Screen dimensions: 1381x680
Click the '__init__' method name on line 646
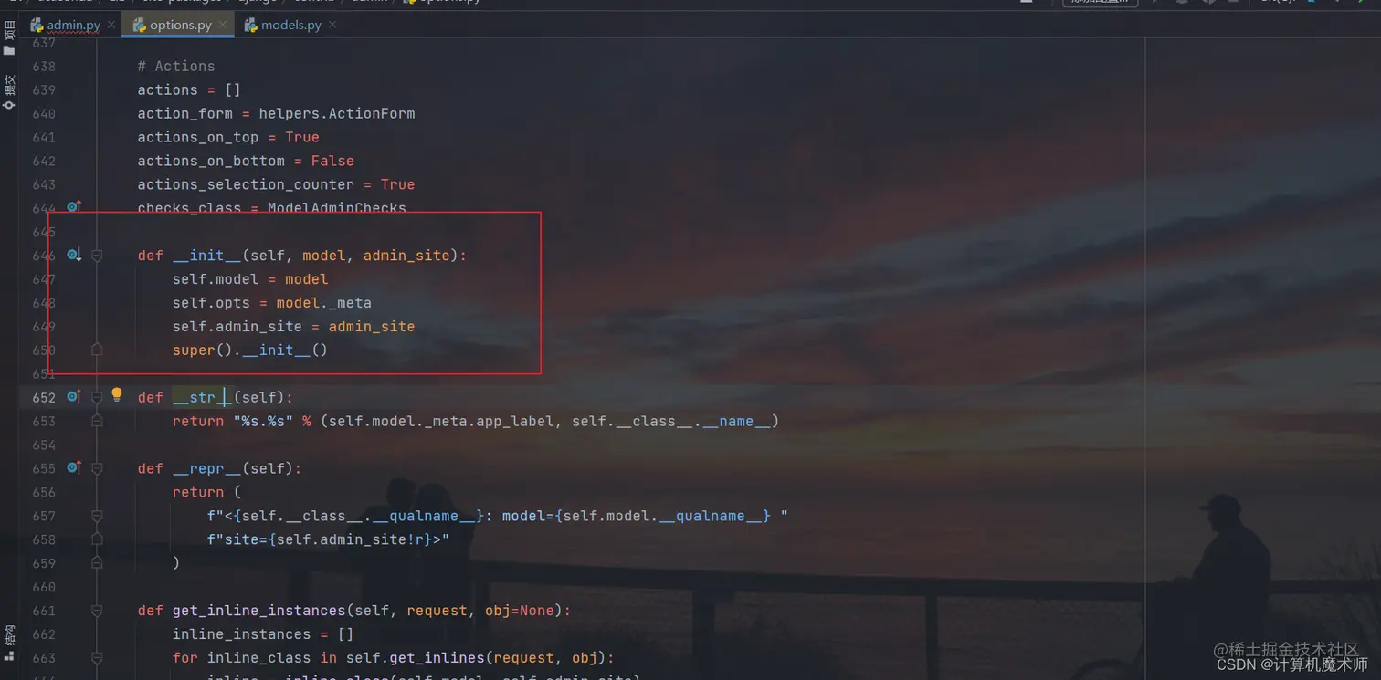206,256
